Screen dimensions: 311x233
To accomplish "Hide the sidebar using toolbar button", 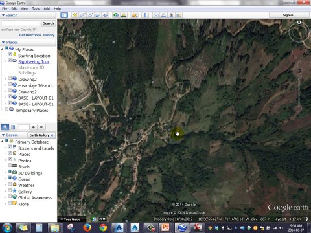I will coord(64,15).
